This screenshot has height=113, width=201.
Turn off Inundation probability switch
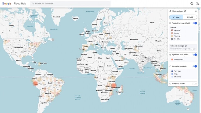click(194, 66)
